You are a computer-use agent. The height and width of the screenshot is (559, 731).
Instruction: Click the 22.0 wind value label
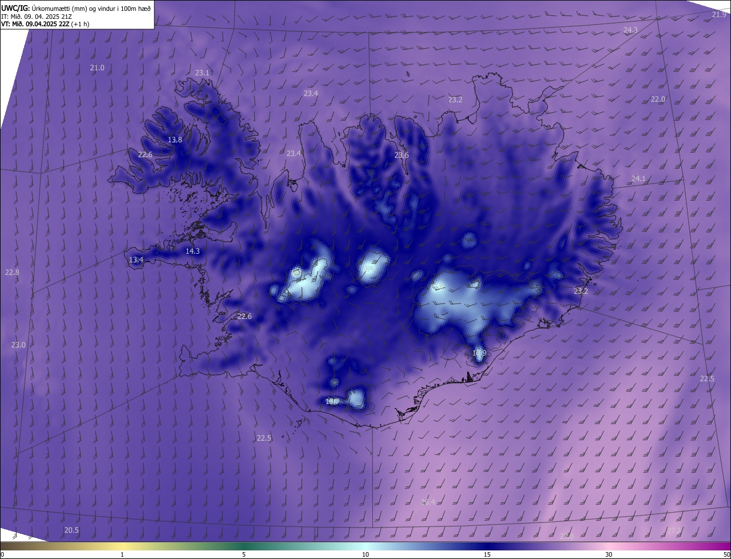[x=658, y=99]
